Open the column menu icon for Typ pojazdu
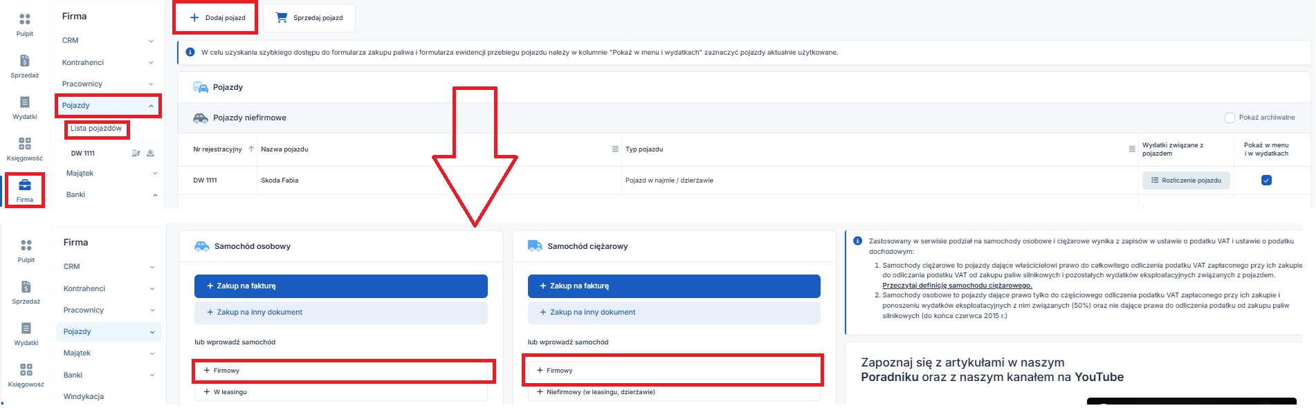 click(1132, 149)
